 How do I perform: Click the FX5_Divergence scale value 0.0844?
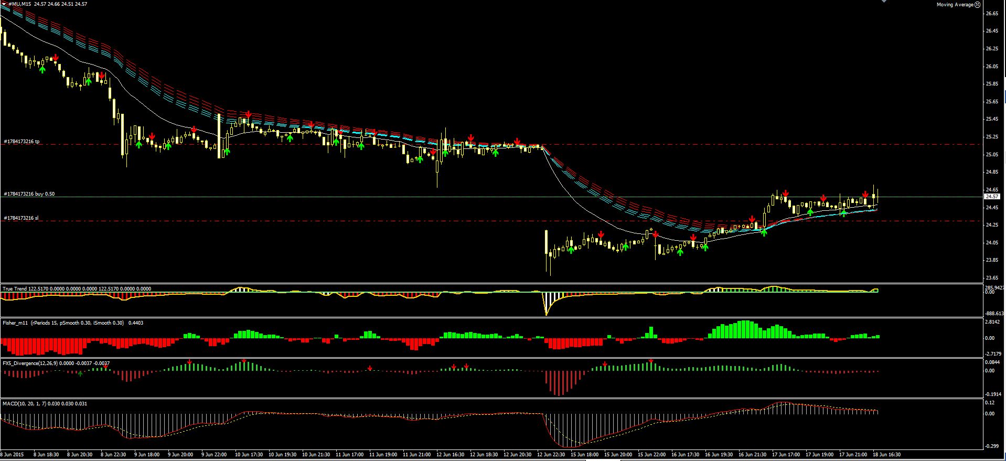click(x=992, y=362)
